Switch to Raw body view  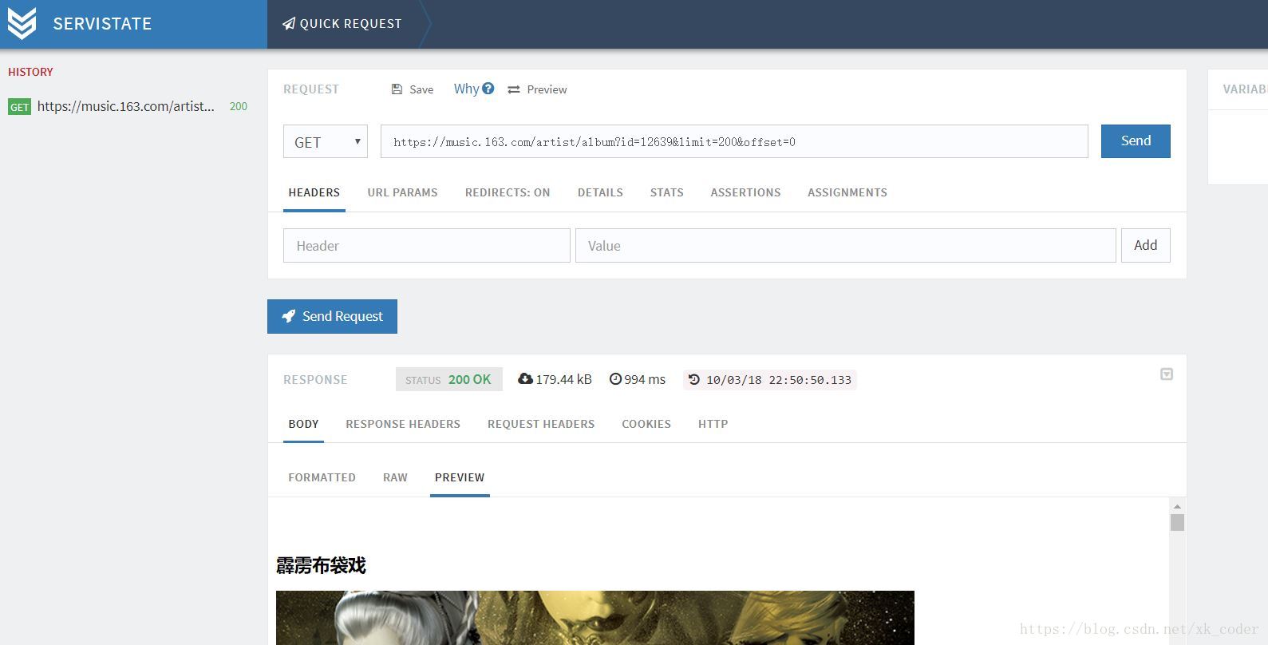pyautogui.click(x=395, y=477)
